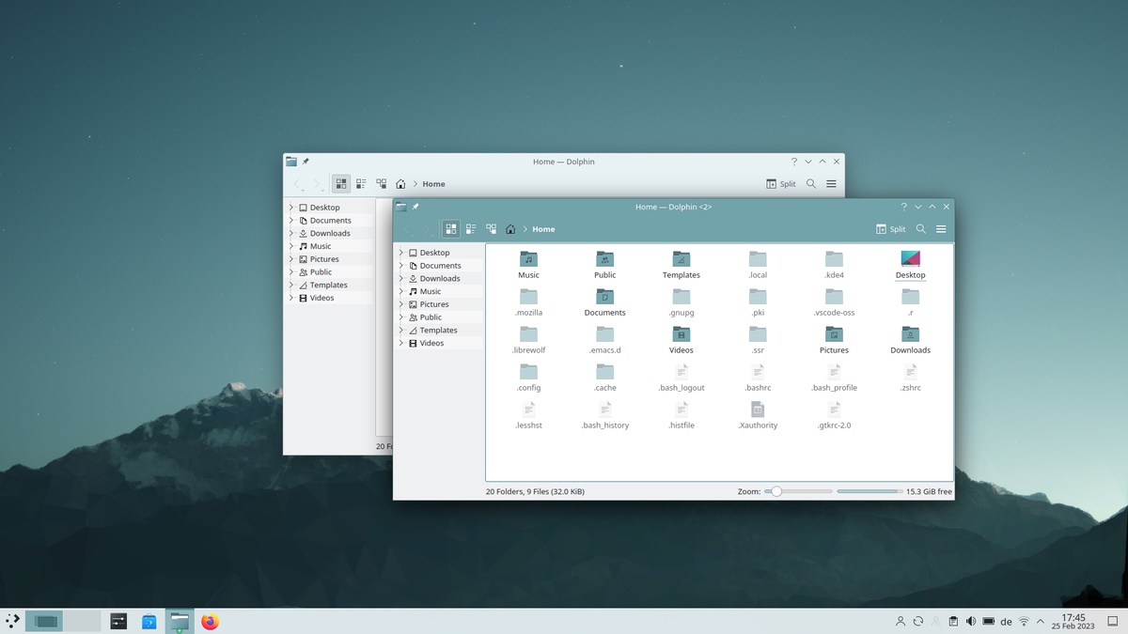Expand the Downloads node in Dolphin <2> sidebar
Viewport: 1128px width, 634px height.
pyautogui.click(x=401, y=278)
